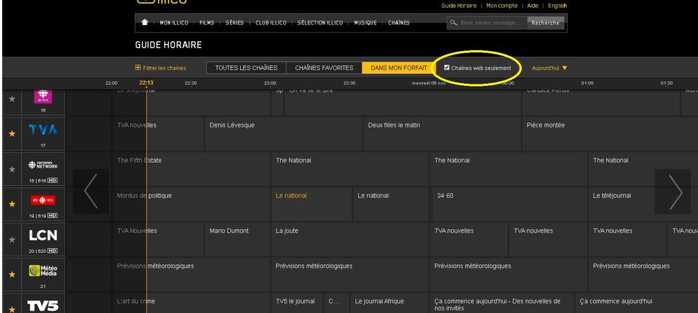Open the 'Mon compte' link

501,6
